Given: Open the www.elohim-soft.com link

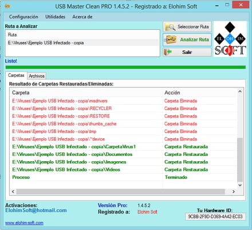Looking at the screenshot, I should pyautogui.click(x=24, y=223).
